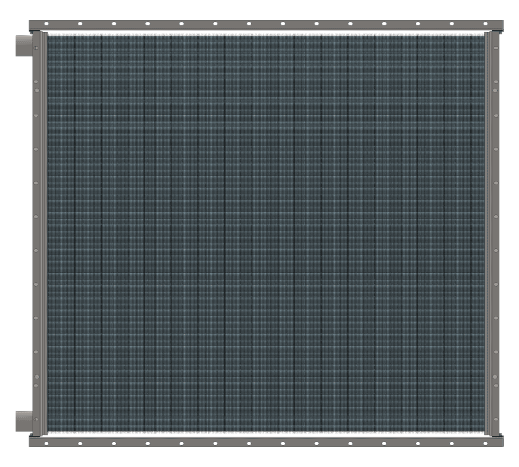Click the bottom-right corner of the fin area

[x=484, y=433]
